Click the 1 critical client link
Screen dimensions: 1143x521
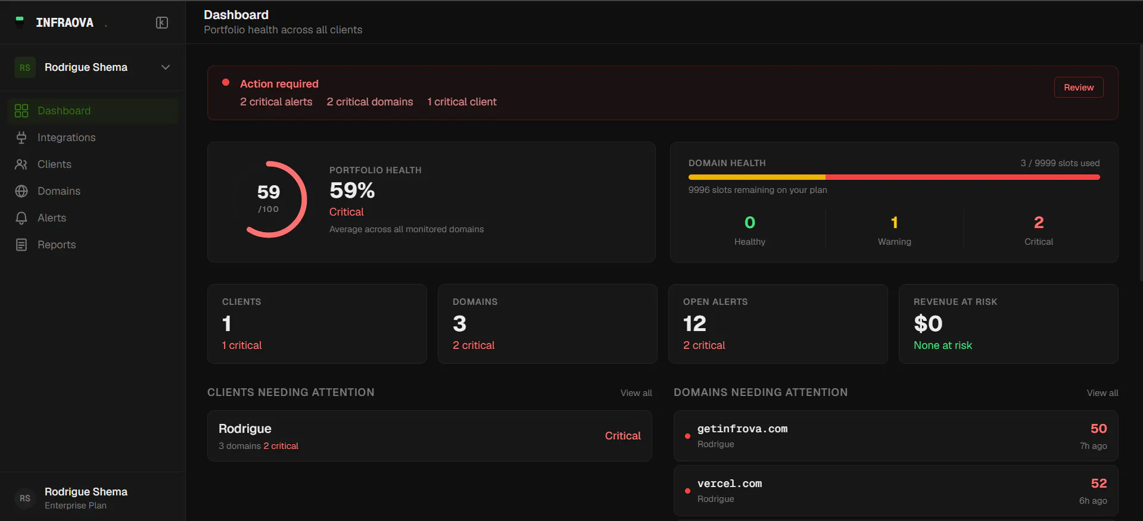462,102
